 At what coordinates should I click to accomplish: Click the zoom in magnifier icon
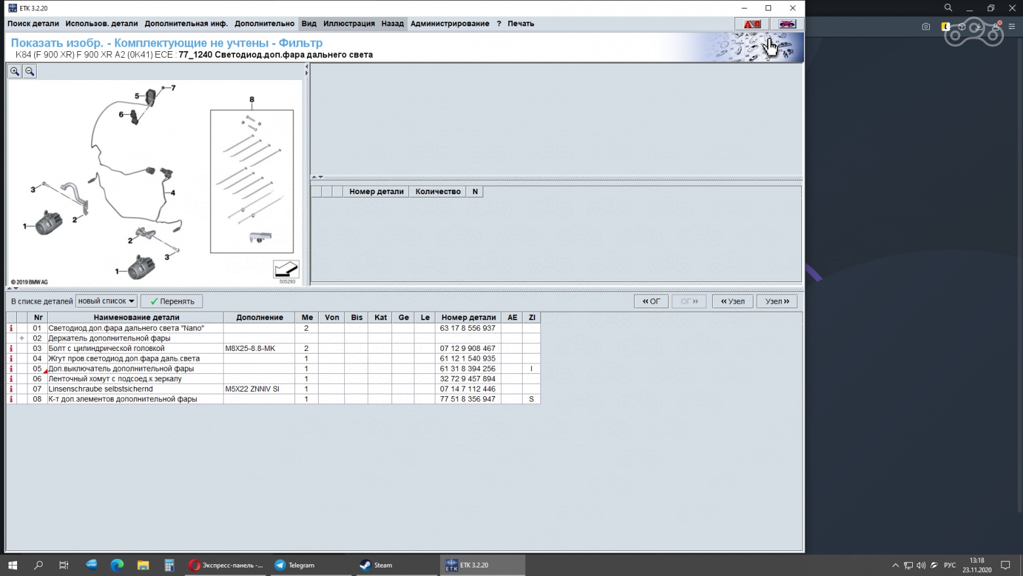click(14, 72)
